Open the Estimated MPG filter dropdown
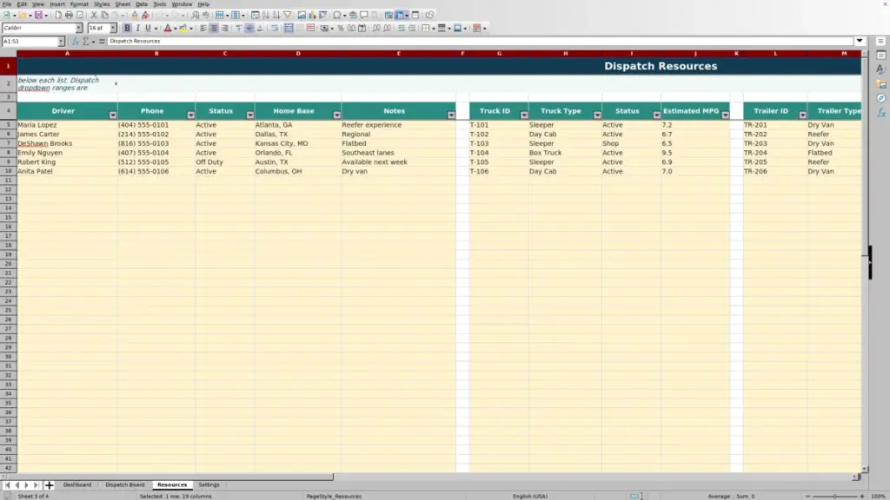Image resolution: width=890 pixels, height=500 pixels. pyautogui.click(x=726, y=115)
